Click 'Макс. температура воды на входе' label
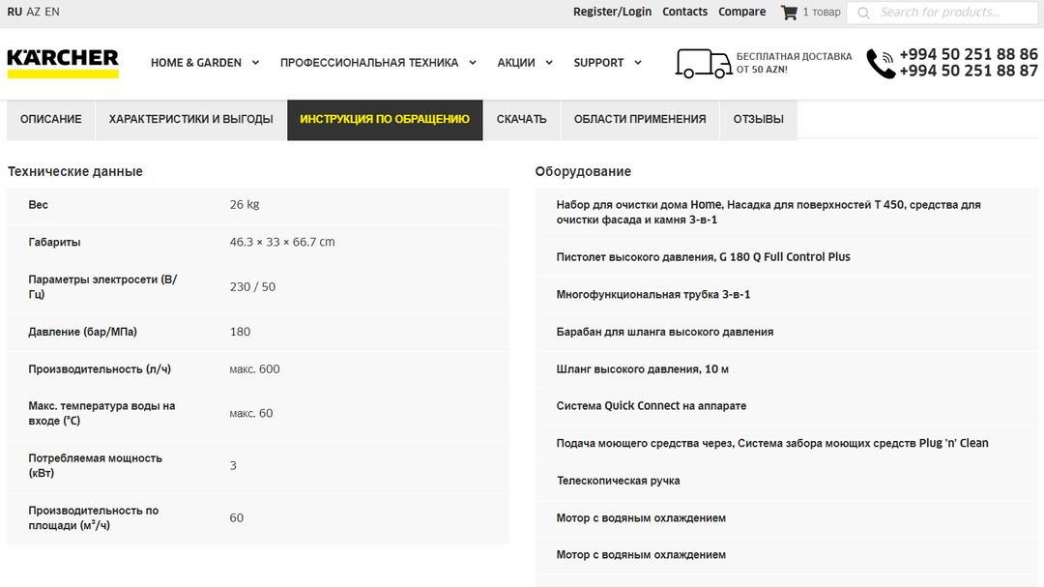 pyautogui.click(x=101, y=413)
